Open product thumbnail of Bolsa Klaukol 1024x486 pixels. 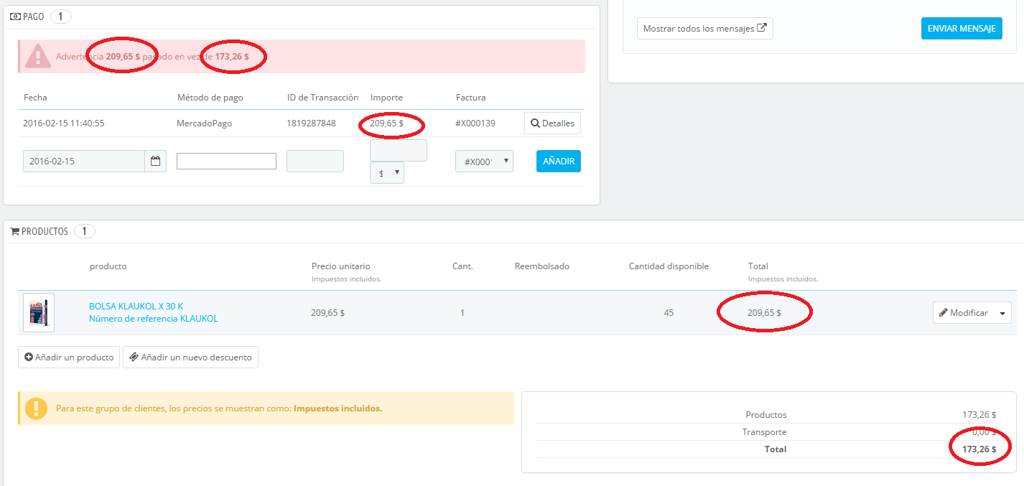click(39, 312)
